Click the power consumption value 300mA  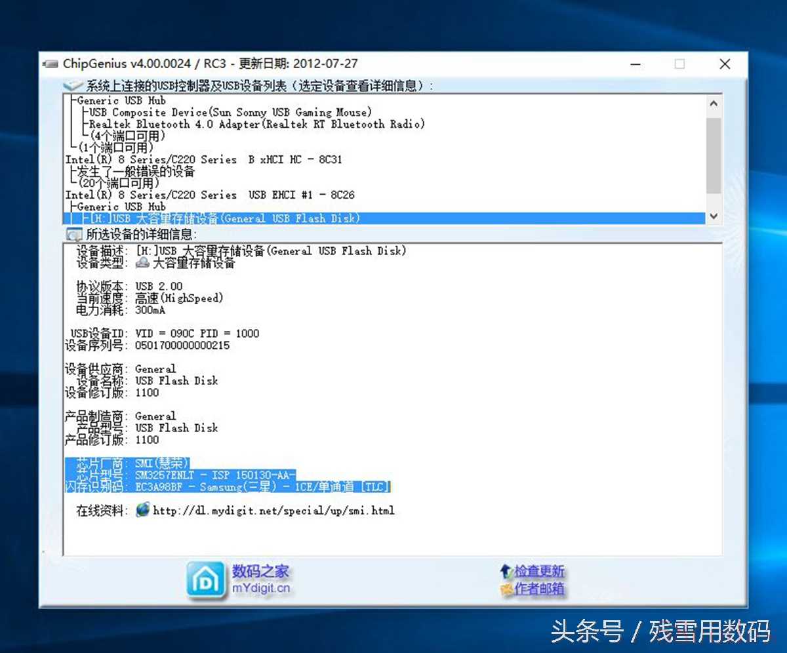(x=150, y=310)
